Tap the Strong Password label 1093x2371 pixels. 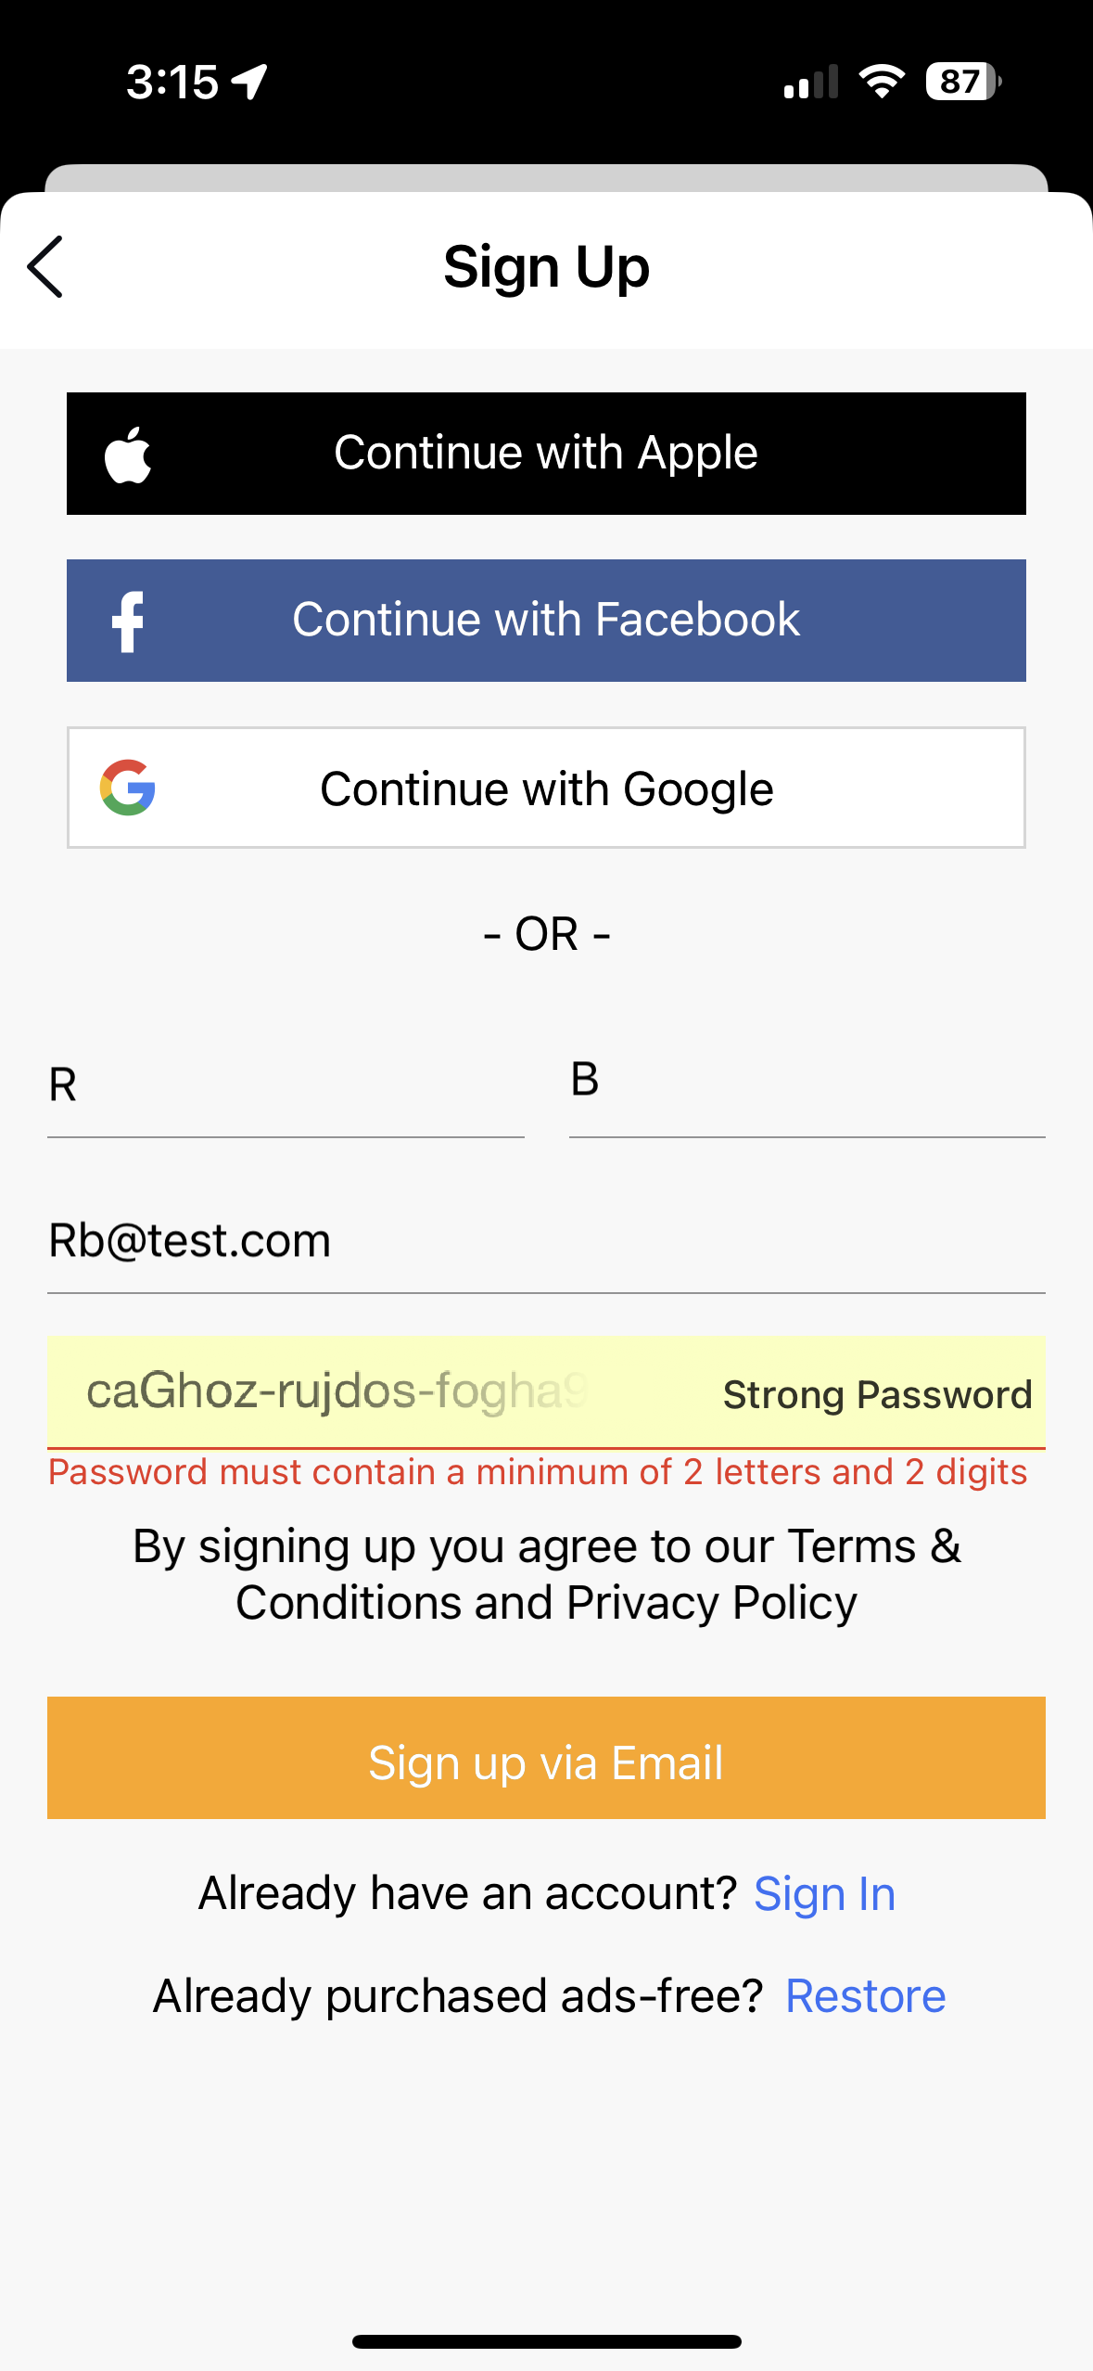point(877,1394)
